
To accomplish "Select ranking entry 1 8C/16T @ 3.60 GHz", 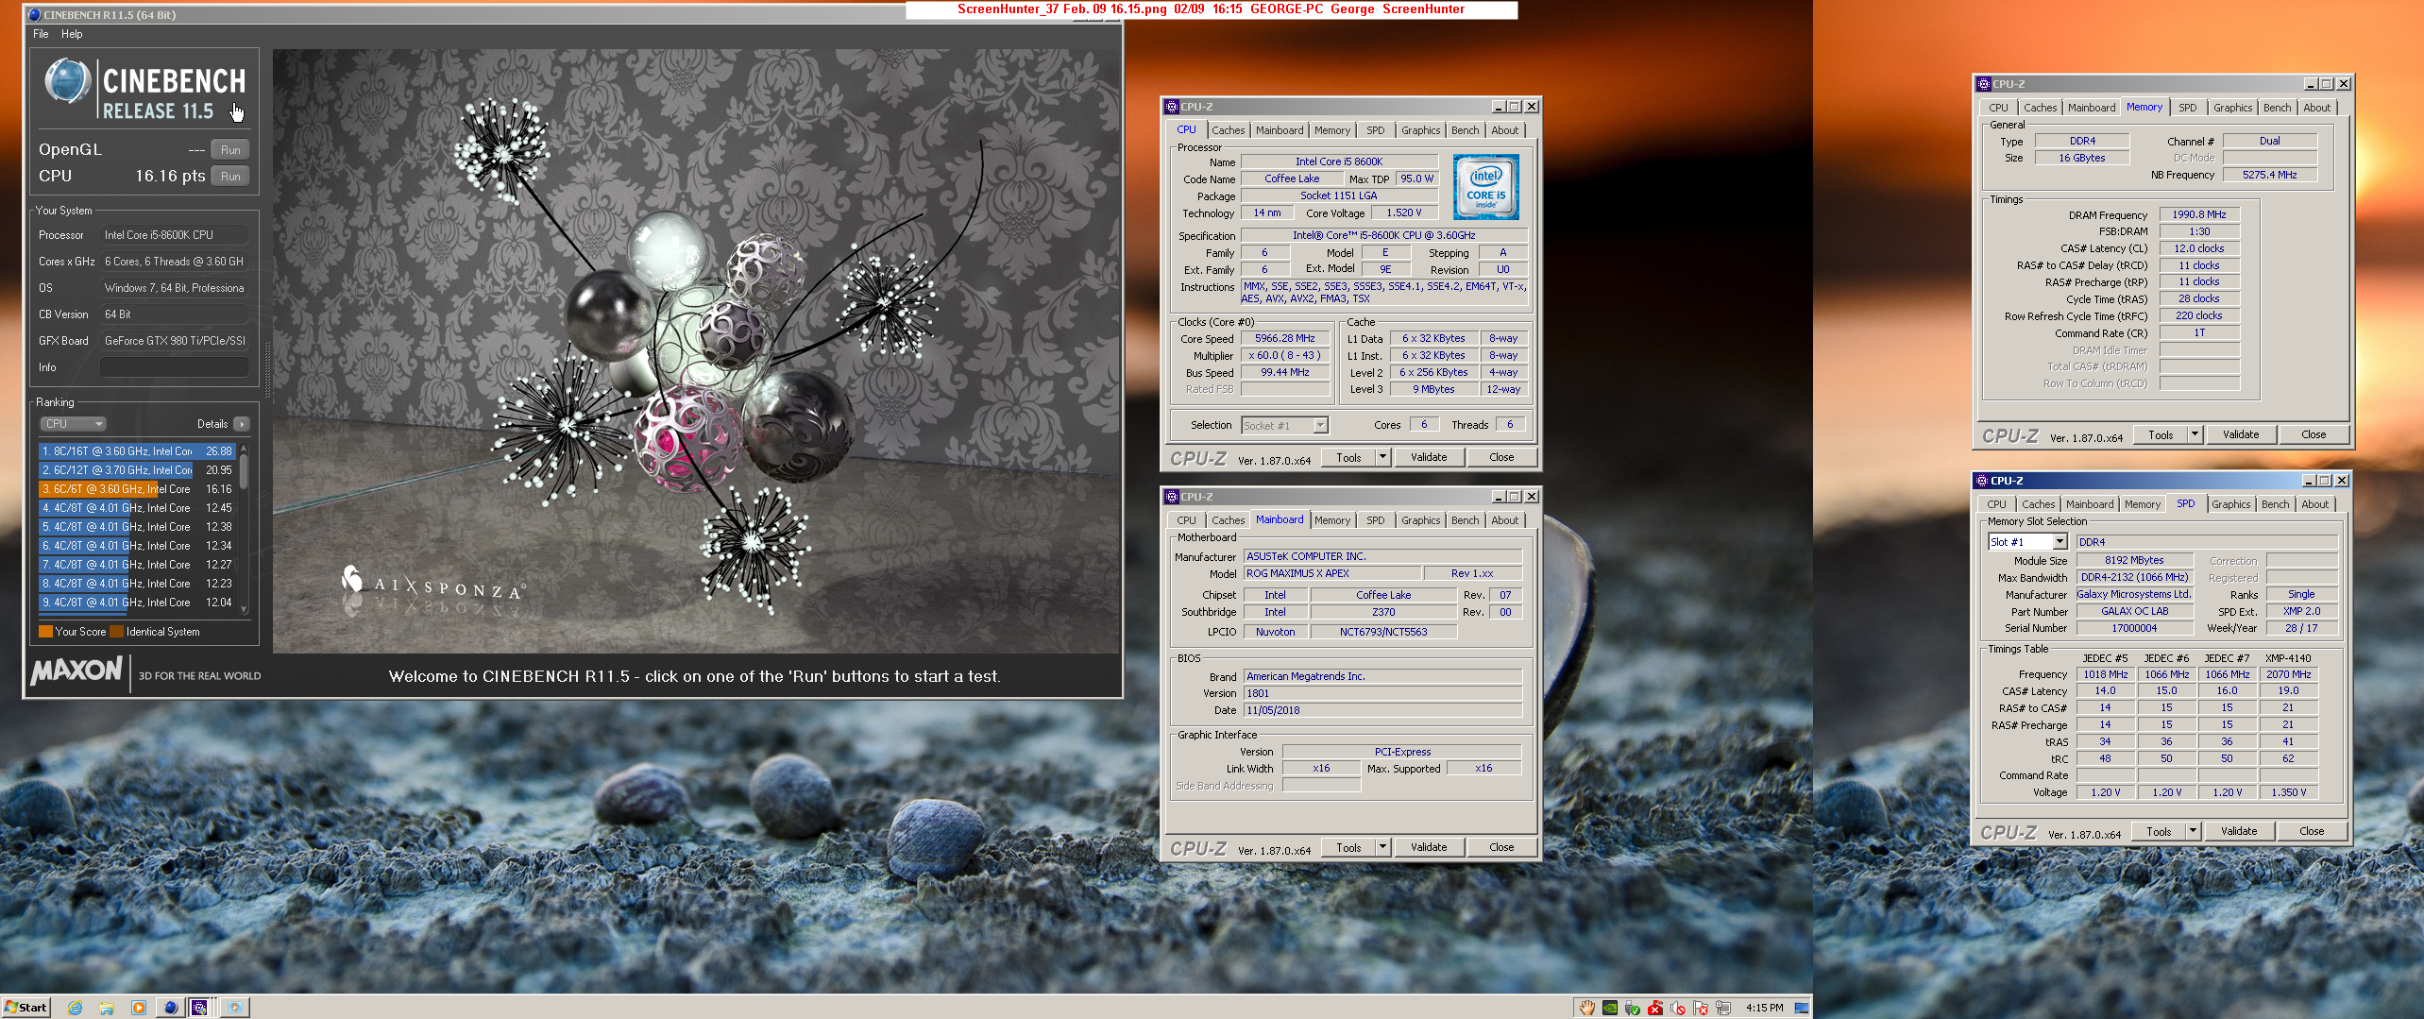I will tap(138, 451).
